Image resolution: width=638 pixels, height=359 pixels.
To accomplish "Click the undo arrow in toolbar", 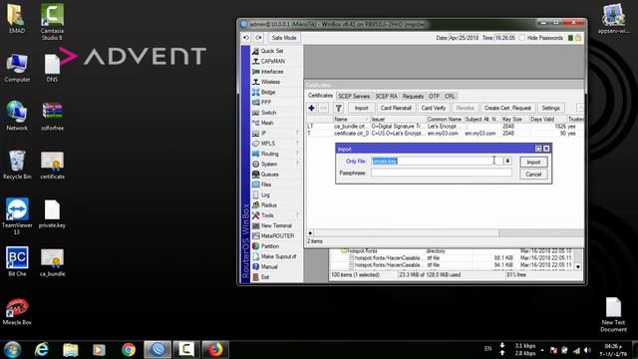I will [x=246, y=38].
